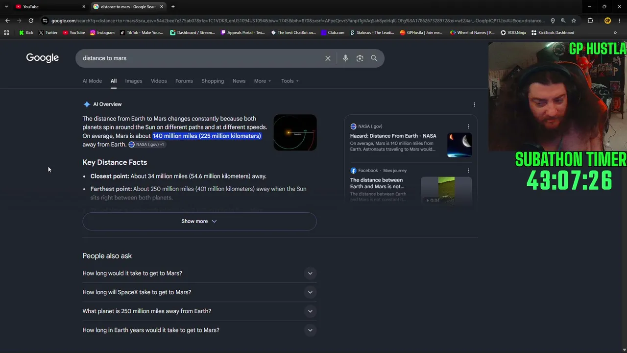This screenshot has width=627, height=353.
Task: Switch to AI Mode tab
Action: 92,81
